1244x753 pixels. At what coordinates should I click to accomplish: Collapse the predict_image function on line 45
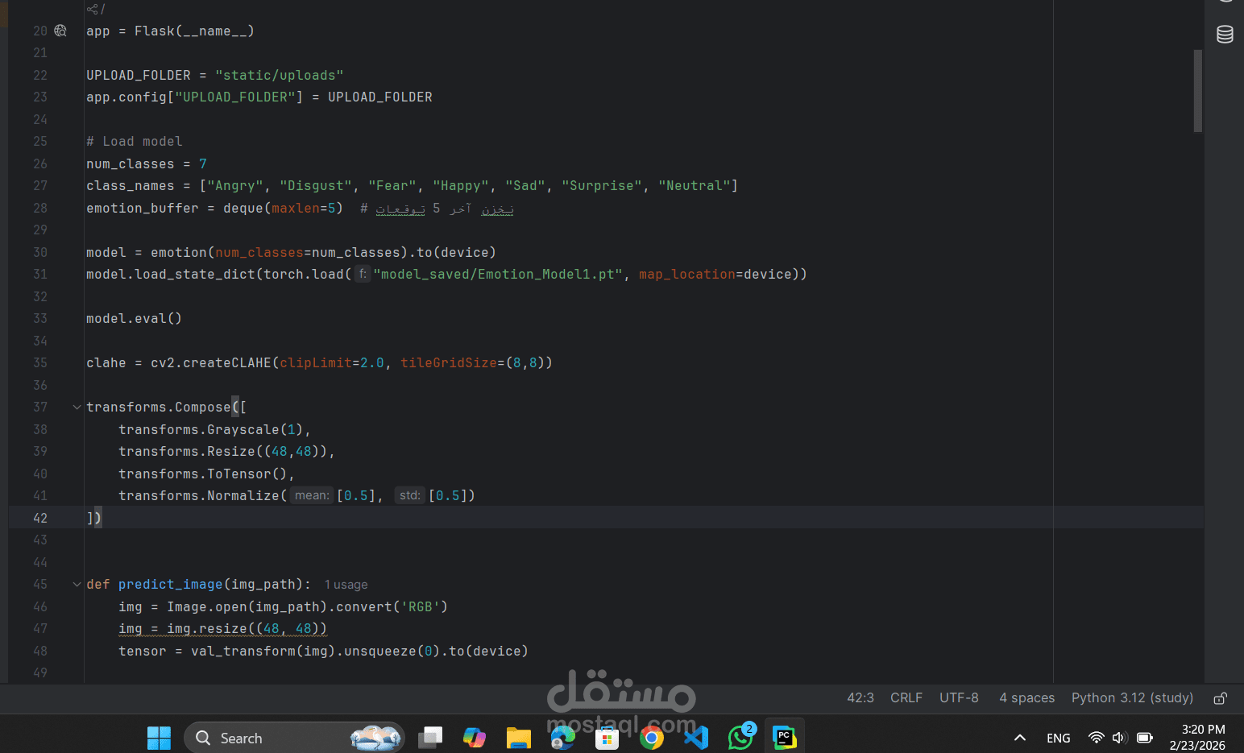[77, 585]
